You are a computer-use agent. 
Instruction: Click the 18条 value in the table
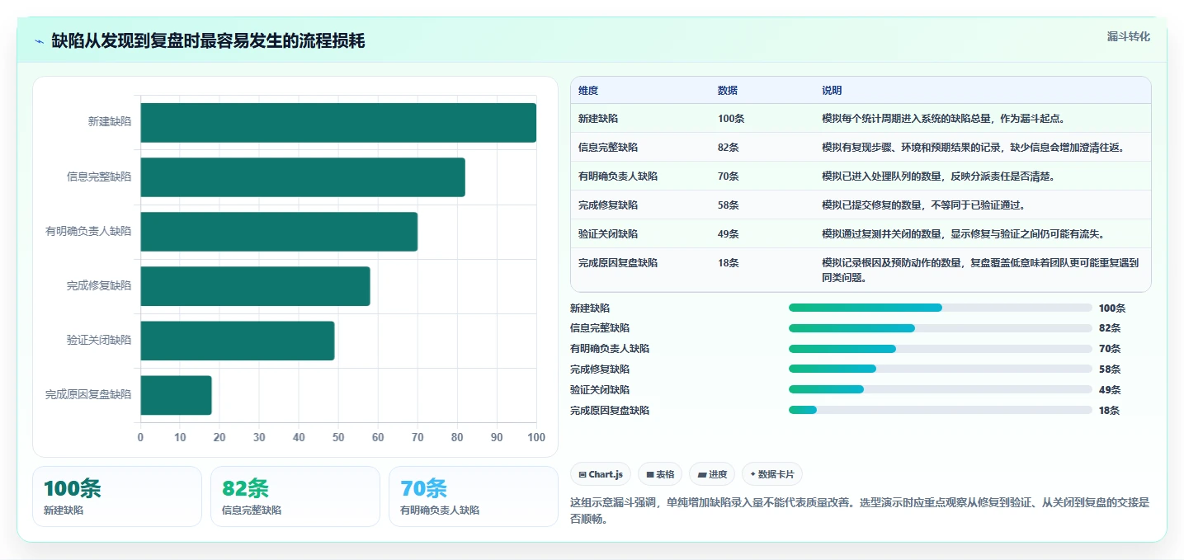pyautogui.click(x=729, y=262)
